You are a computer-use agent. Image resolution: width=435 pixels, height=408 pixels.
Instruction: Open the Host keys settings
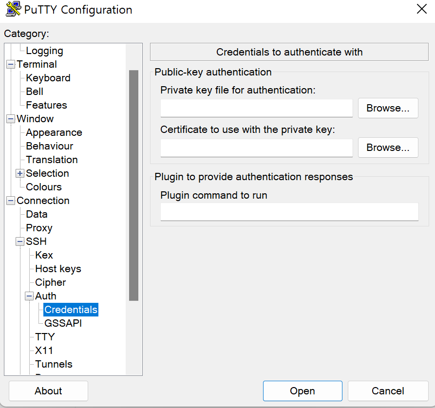tap(58, 269)
